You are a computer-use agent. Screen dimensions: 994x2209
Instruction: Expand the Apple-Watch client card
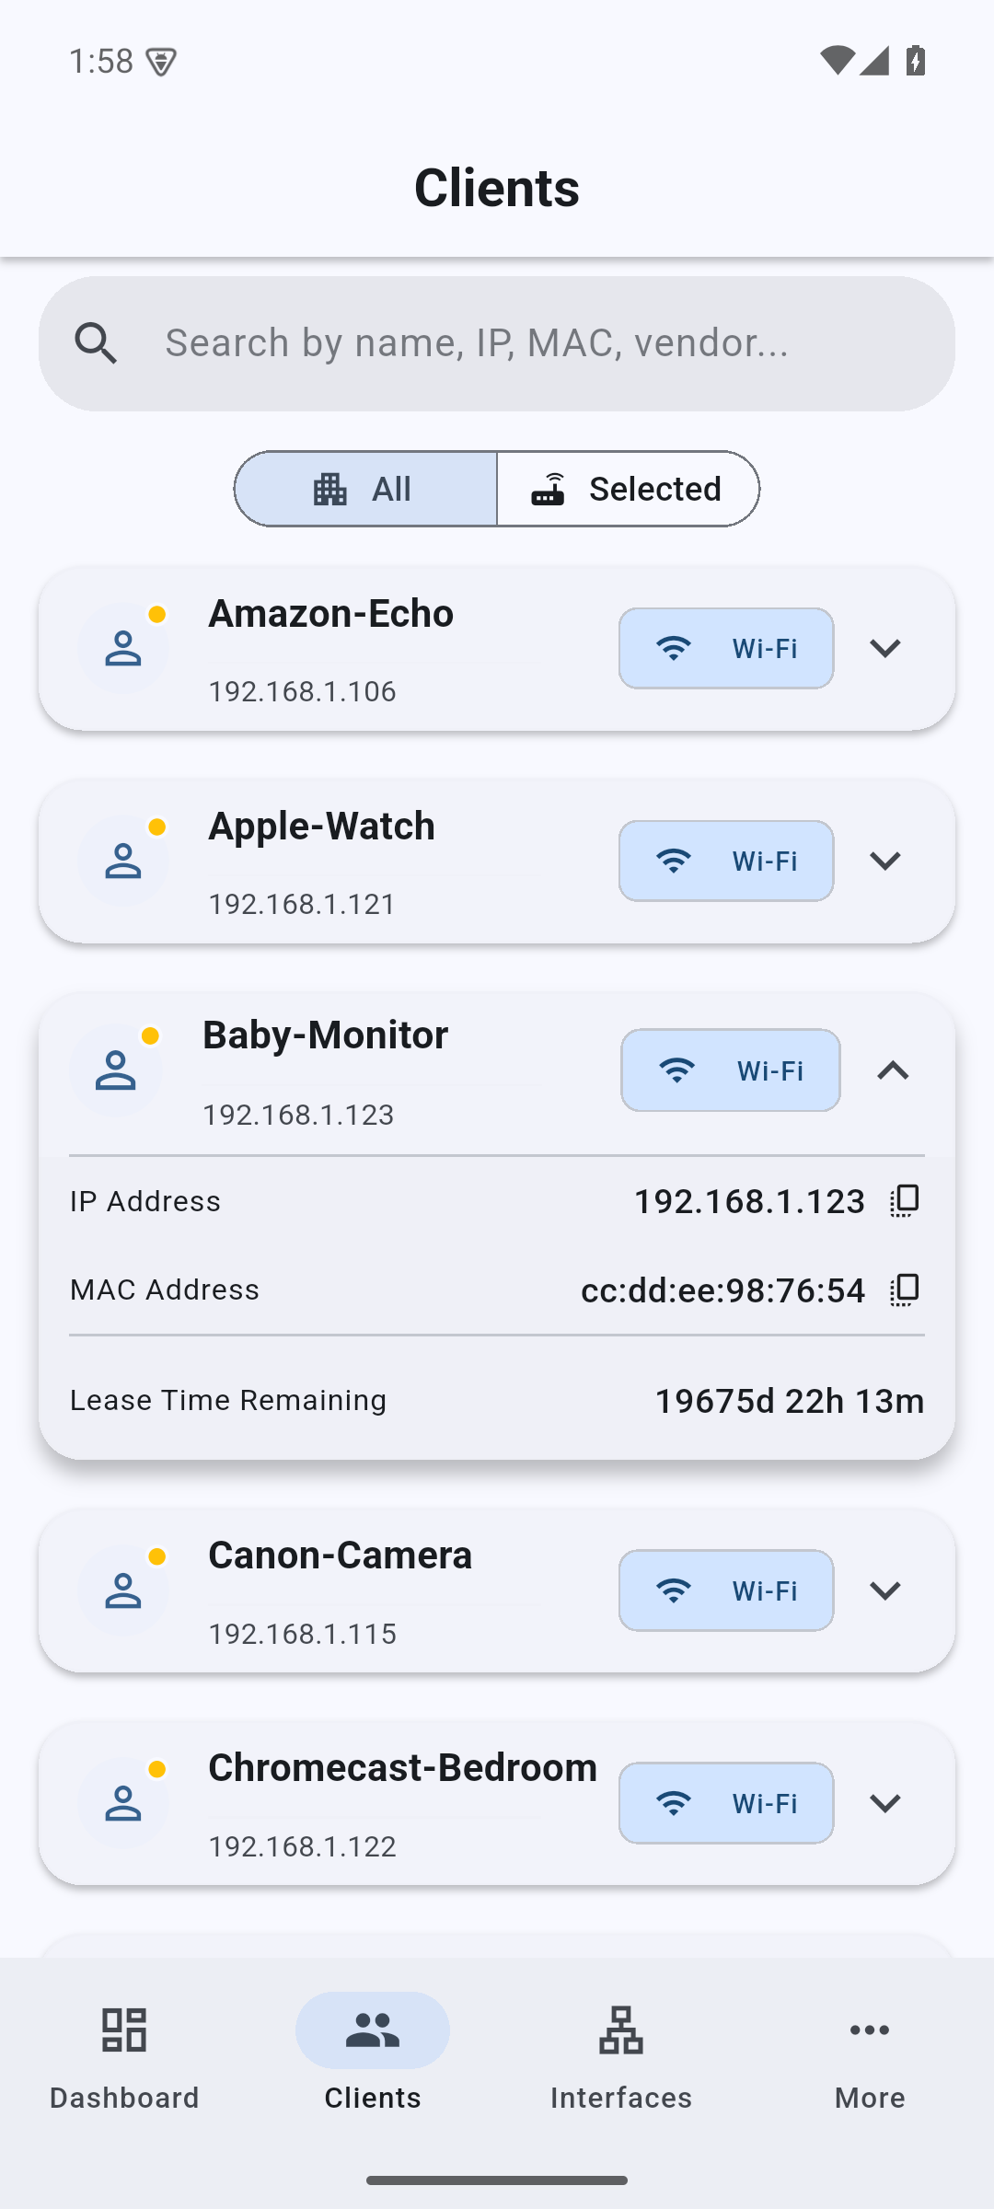[885, 861]
